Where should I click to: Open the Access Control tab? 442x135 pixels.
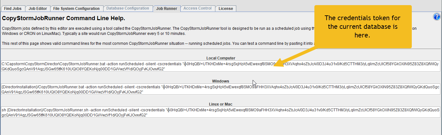coord(197,8)
